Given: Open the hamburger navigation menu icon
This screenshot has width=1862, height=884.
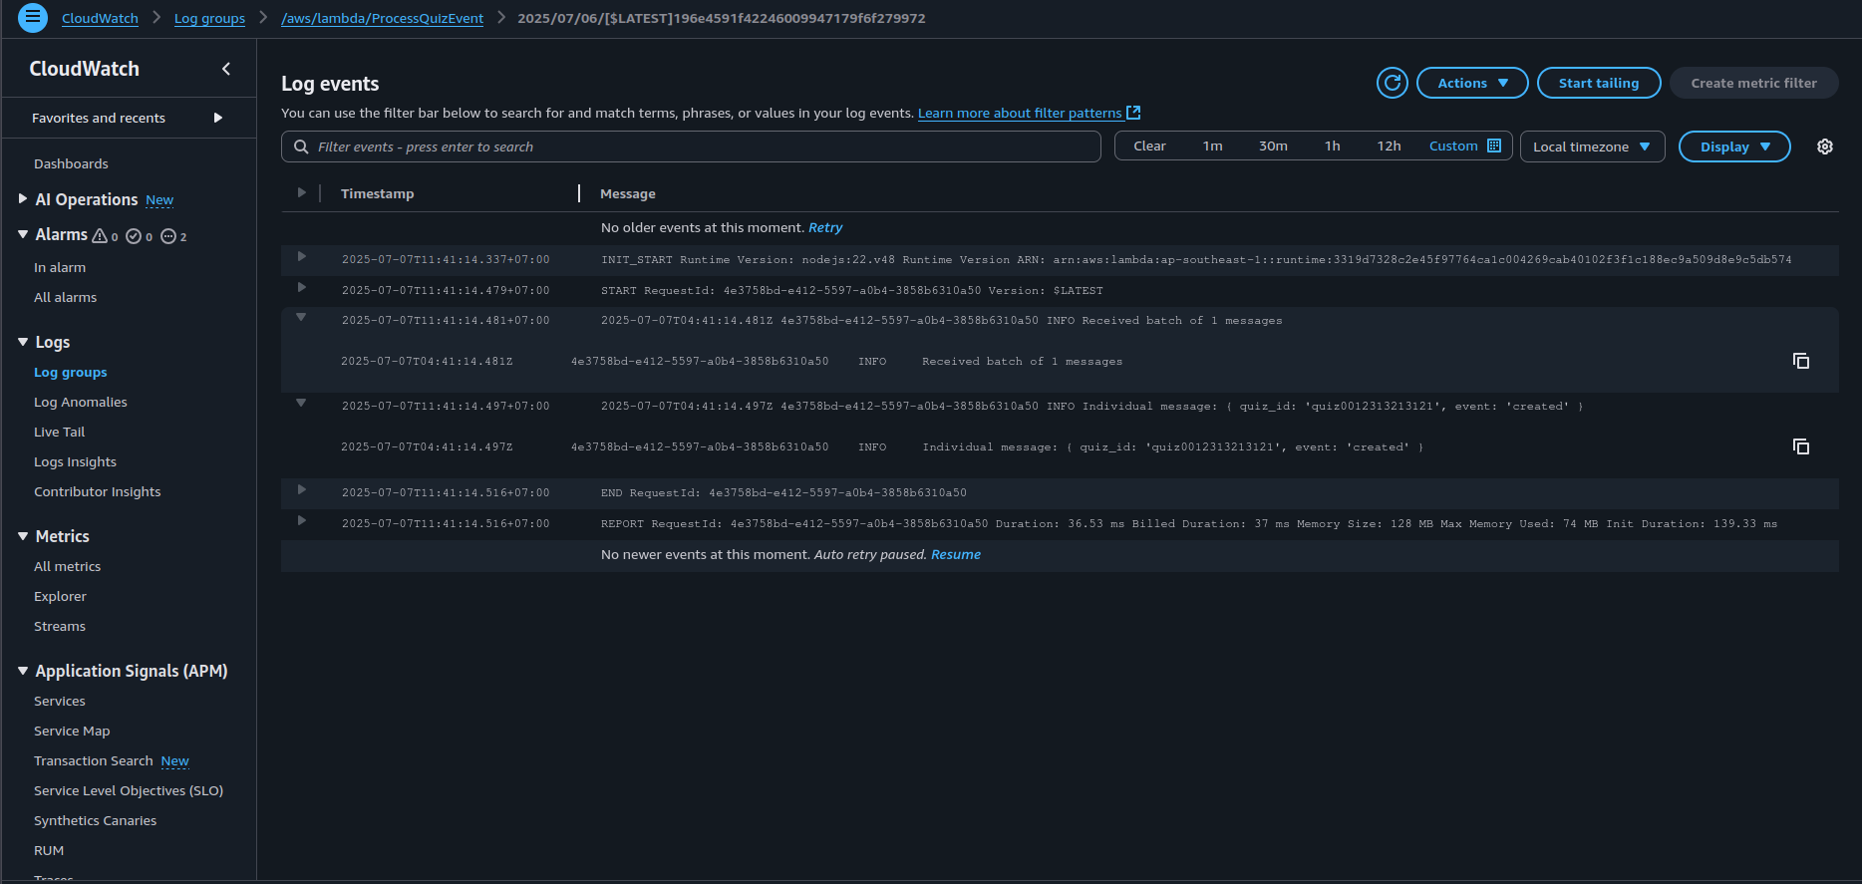Looking at the screenshot, I should point(33,18).
